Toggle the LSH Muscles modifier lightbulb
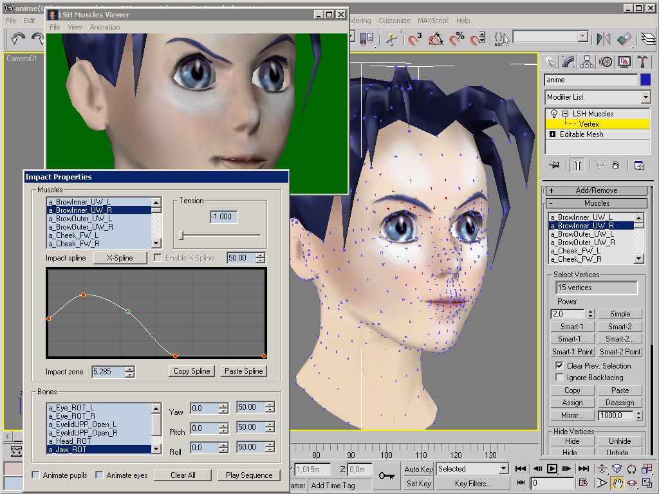Image resolution: width=659 pixels, height=494 pixels. click(554, 113)
